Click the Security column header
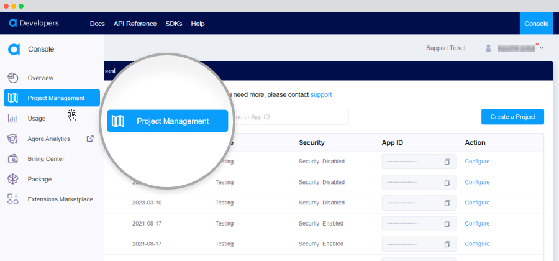This screenshot has width=559, height=261. (312, 143)
